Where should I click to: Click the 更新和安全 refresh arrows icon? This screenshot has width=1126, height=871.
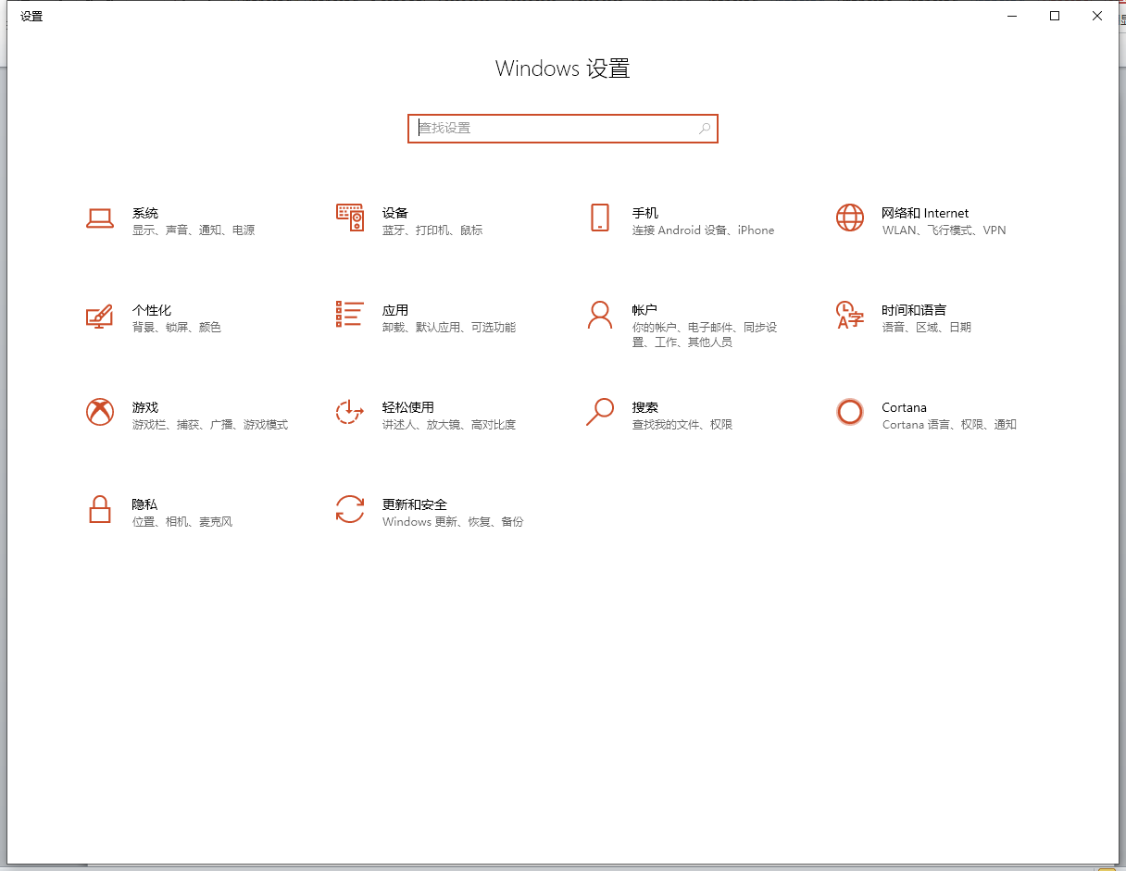349,509
